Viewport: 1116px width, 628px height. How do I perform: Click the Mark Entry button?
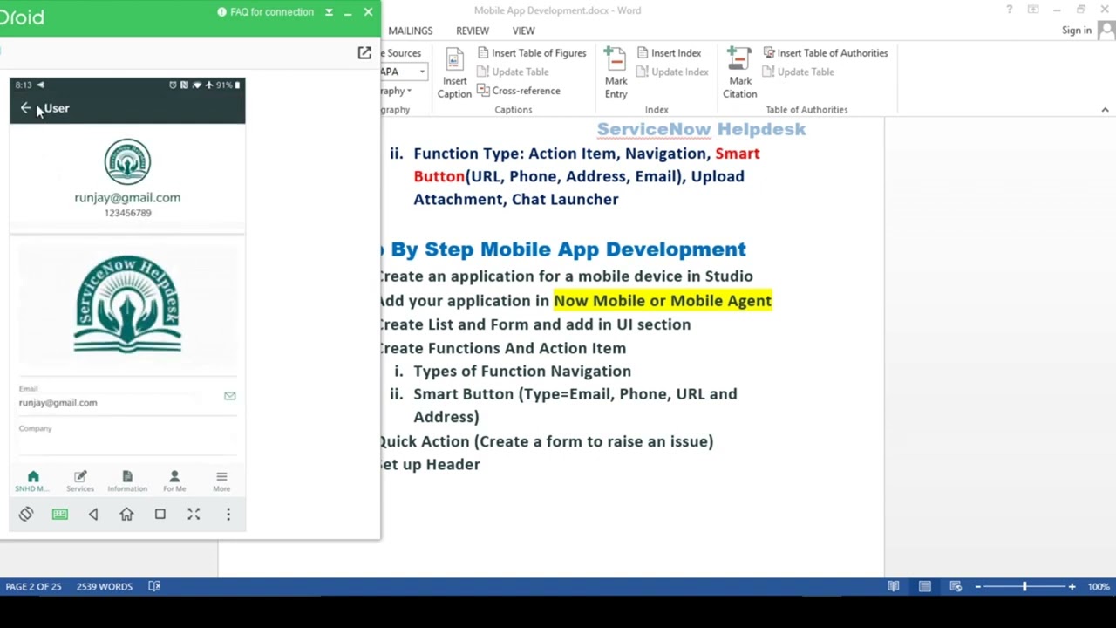point(616,73)
